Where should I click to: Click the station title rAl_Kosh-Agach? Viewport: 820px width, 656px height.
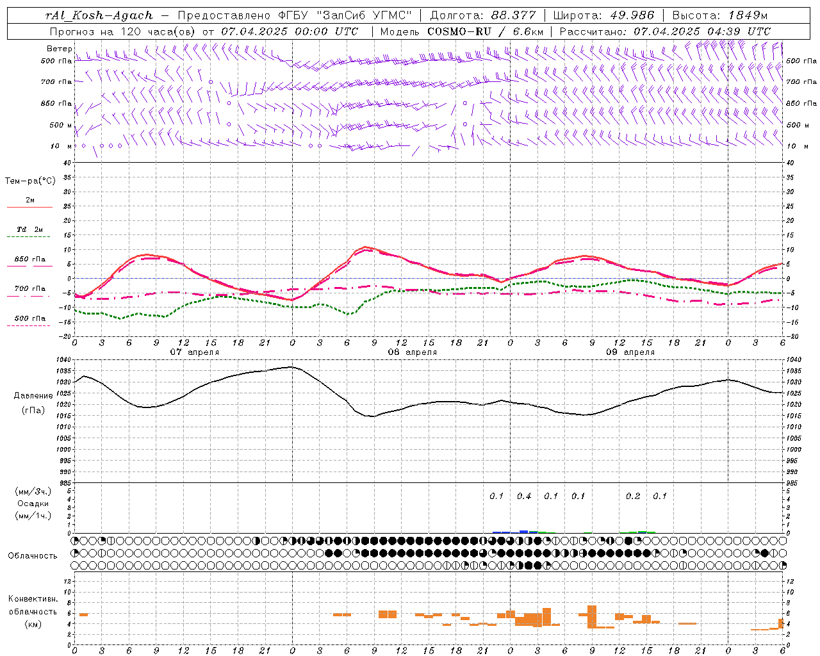click(99, 15)
